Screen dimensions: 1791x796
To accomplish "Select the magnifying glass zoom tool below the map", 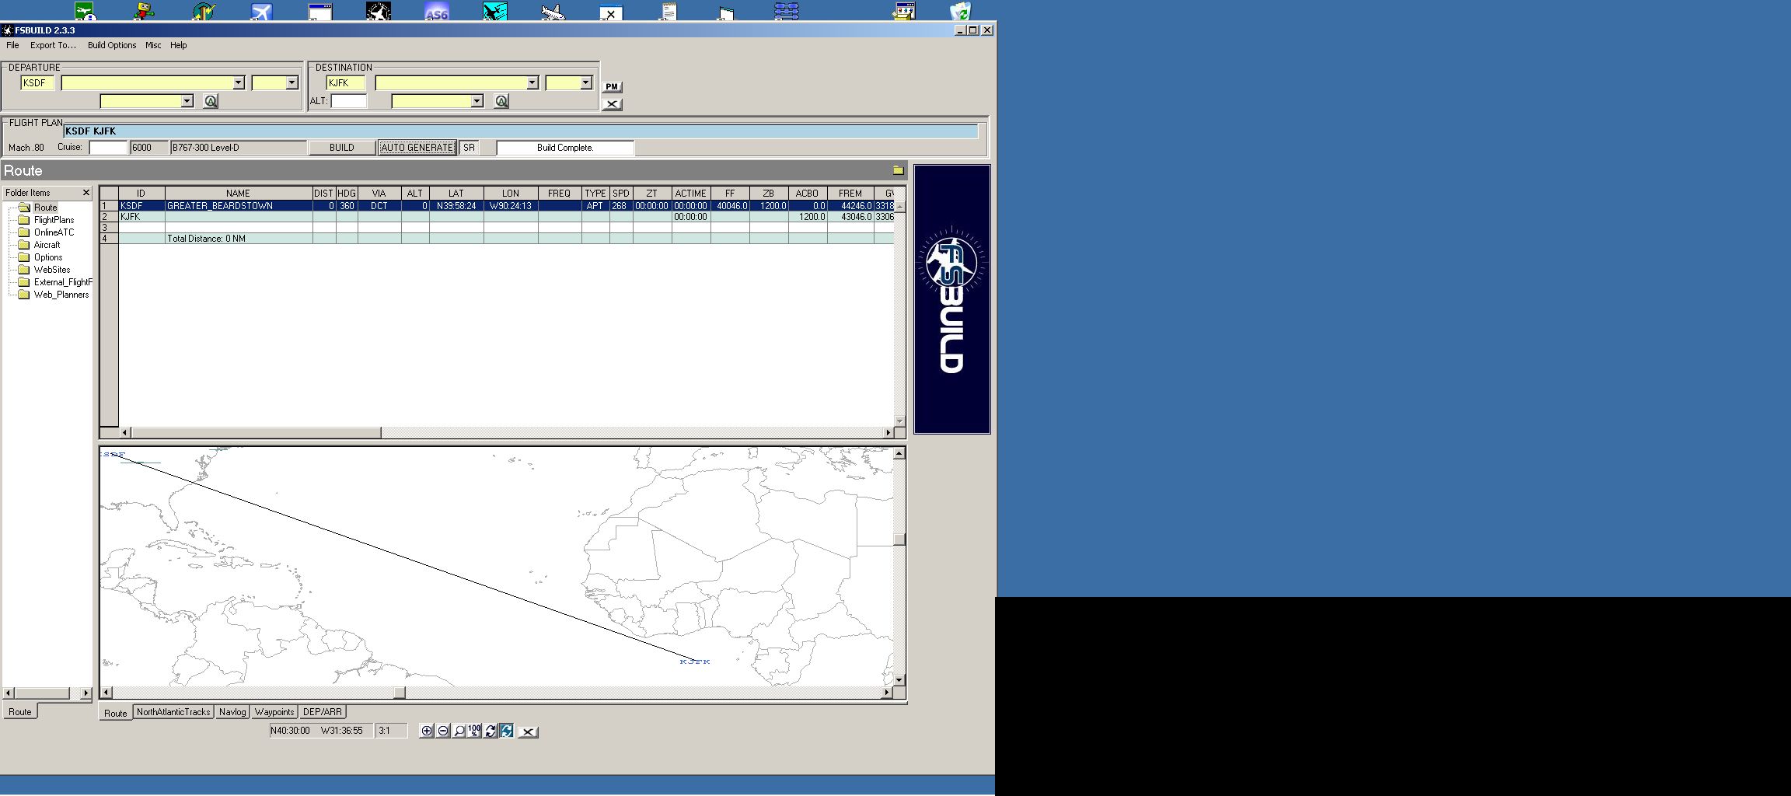I will pos(459,731).
